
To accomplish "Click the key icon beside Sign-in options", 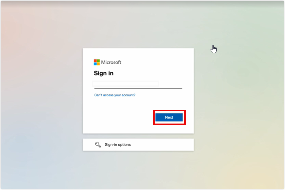I will pyautogui.click(x=98, y=145).
